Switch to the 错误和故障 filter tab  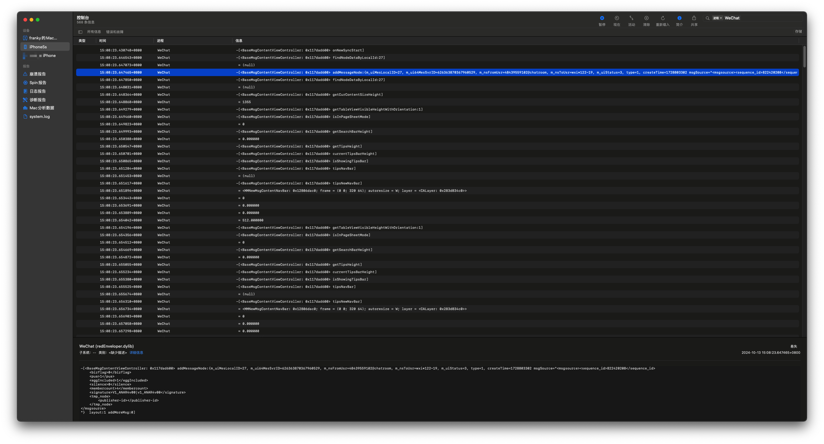click(x=114, y=32)
